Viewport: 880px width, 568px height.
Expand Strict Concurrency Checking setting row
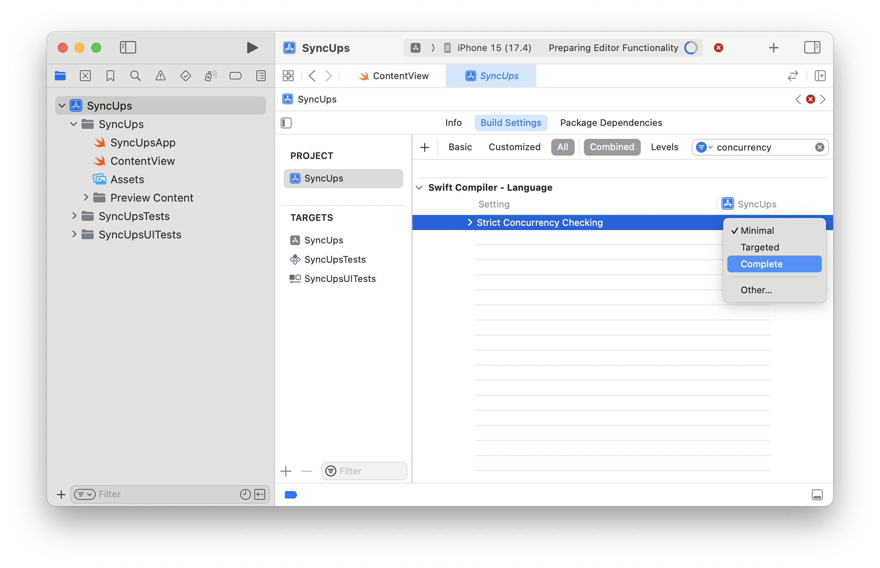tap(470, 223)
